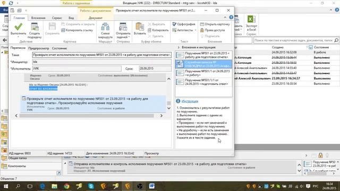The height and width of the screenshot is (191, 340).
Task: Select the row created 23.09.2015 16:30:54
Action: tap(287, 84)
